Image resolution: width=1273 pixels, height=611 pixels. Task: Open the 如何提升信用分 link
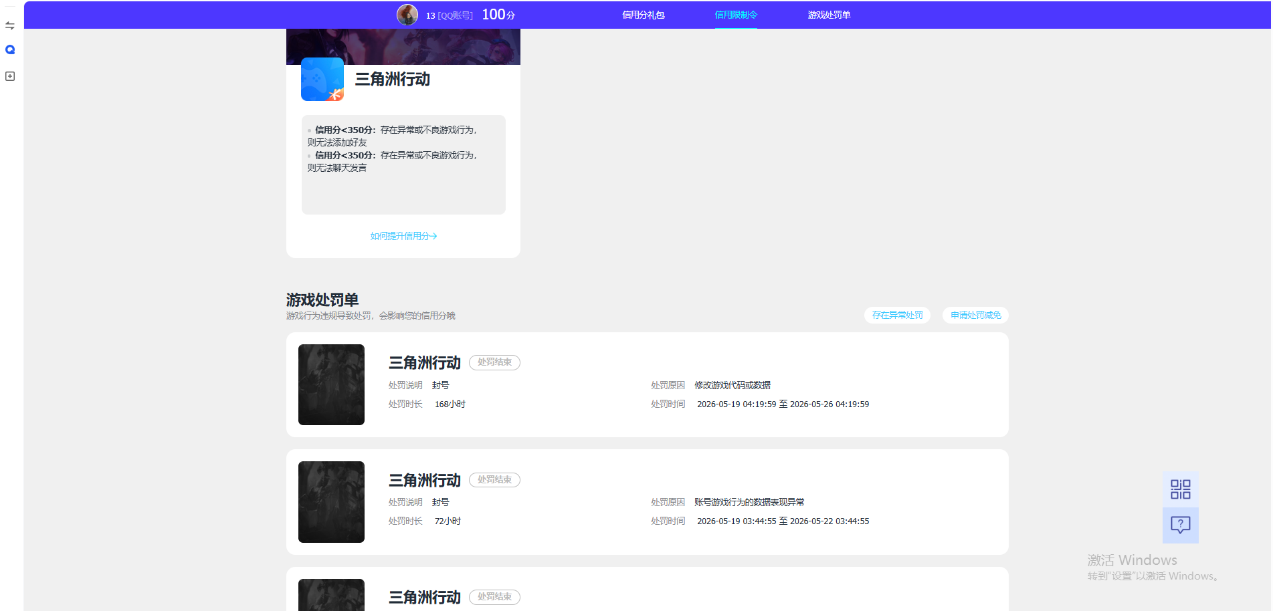pos(403,236)
